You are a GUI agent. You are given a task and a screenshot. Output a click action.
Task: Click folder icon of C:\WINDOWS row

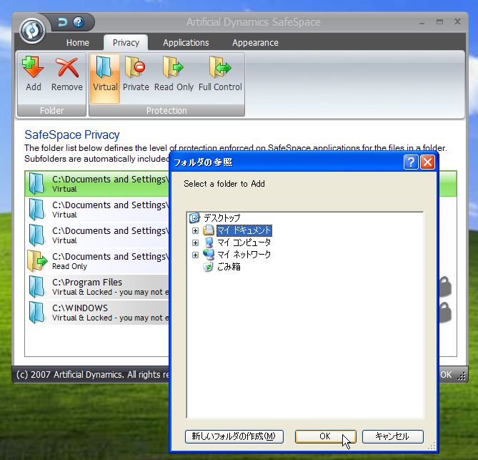(36, 312)
